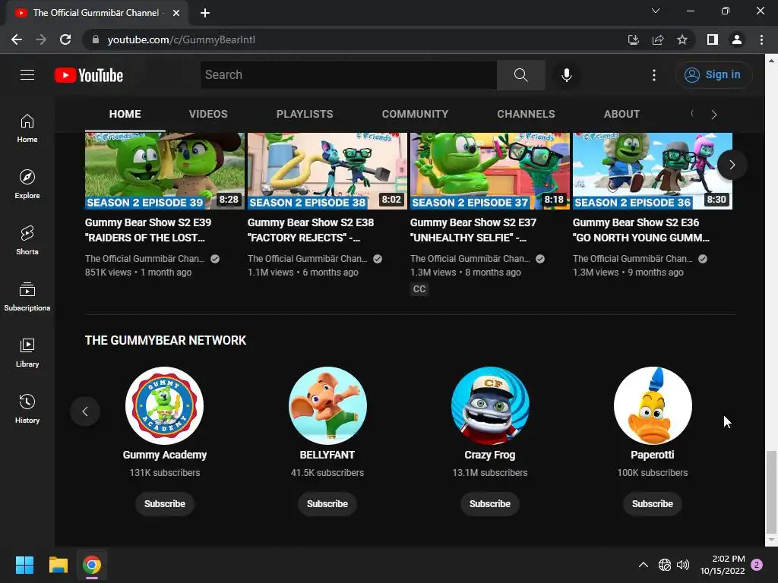Click the share page icon in address bar

(658, 39)
